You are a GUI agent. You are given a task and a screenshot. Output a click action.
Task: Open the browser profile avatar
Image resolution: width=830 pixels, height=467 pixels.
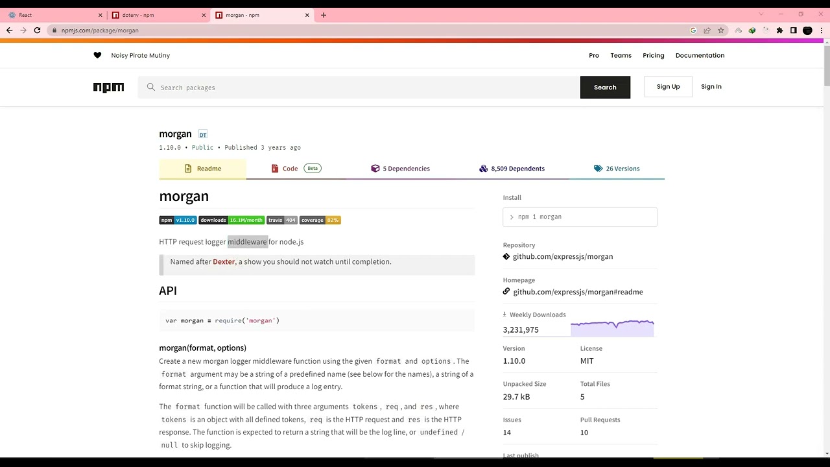(807, 30)
